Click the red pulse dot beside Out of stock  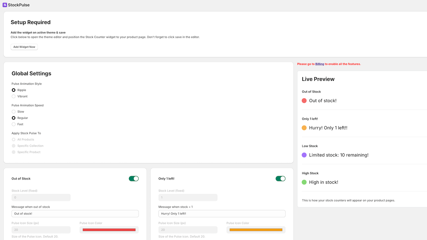click(x=304, y=101)
